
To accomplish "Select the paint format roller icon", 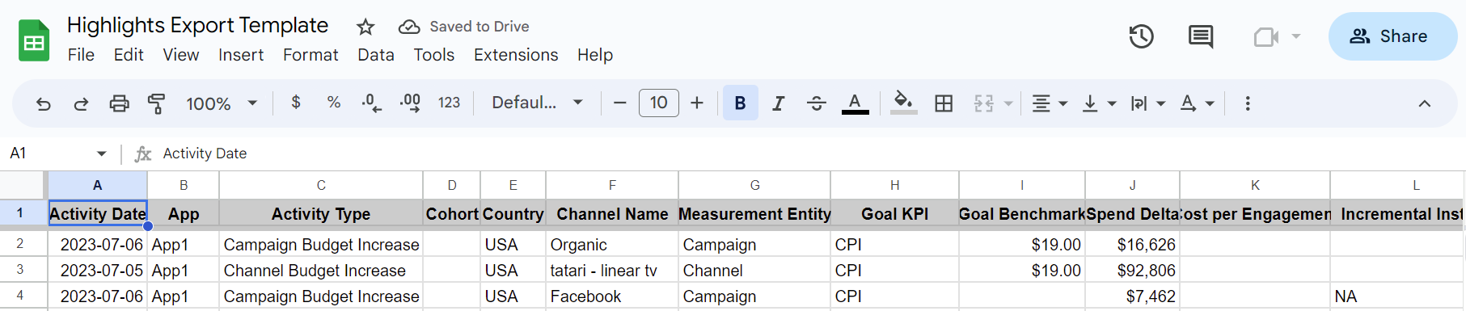I will tap(156, 103).
